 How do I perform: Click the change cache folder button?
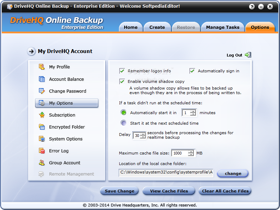(233, 173)
